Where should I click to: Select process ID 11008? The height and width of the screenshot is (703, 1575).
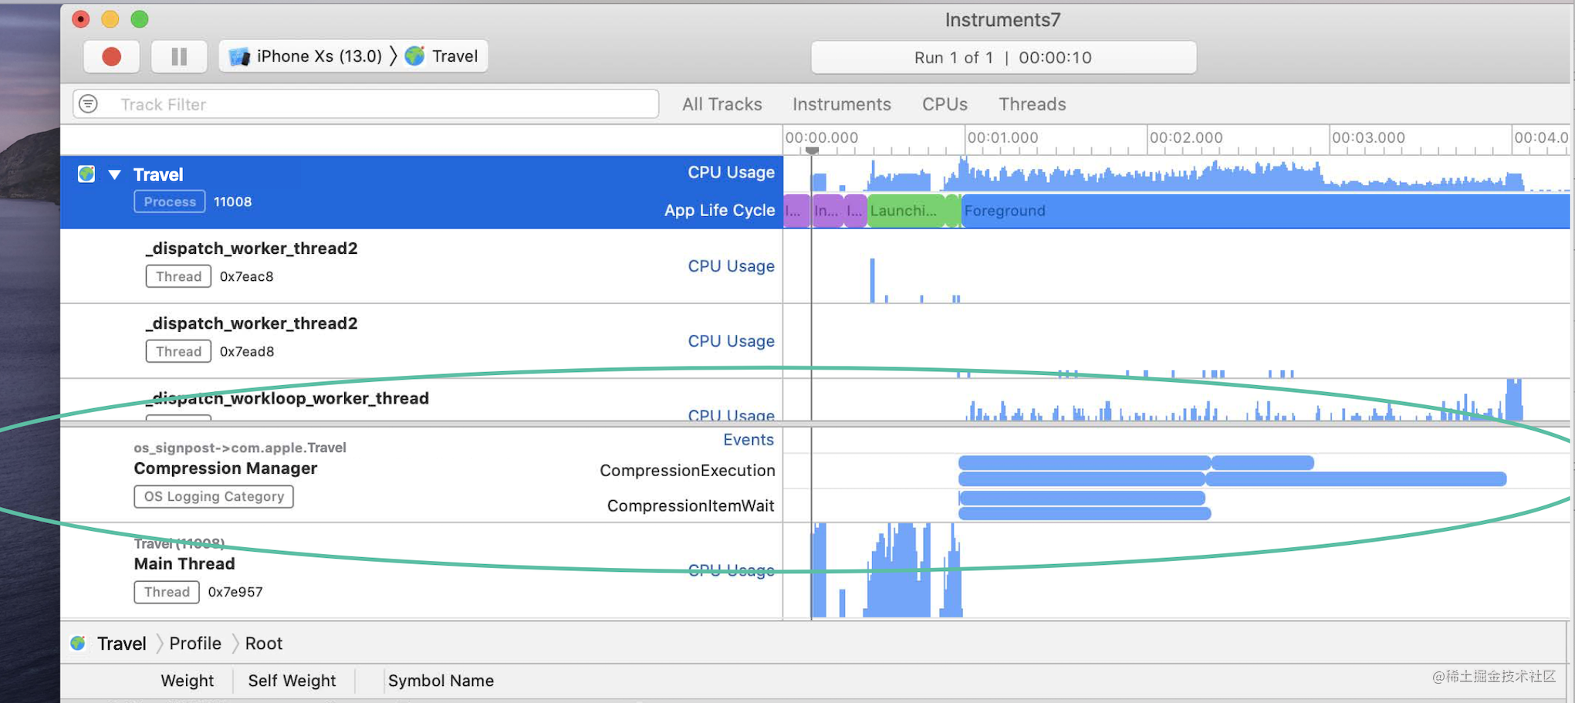click(x=232, y=201)
